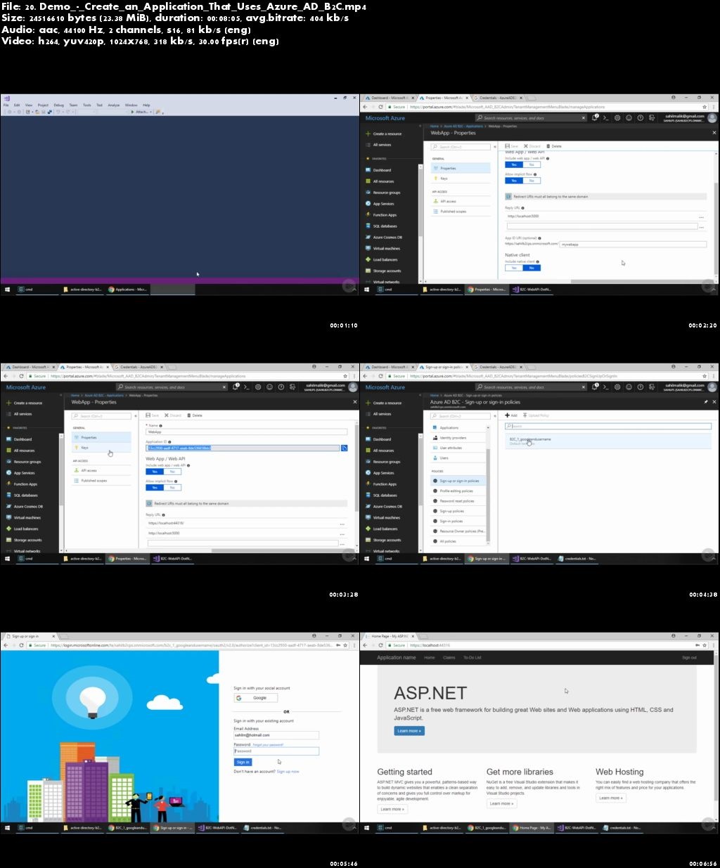Open portal settings gear in 00:02:20 frame
720x868 pixels.
[x=617, y=117]
